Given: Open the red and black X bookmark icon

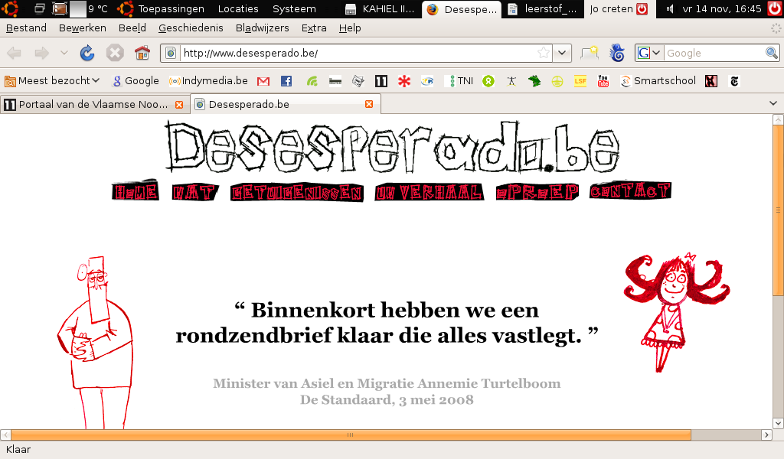Looking at the screenshot, I should tap(711, 81).
